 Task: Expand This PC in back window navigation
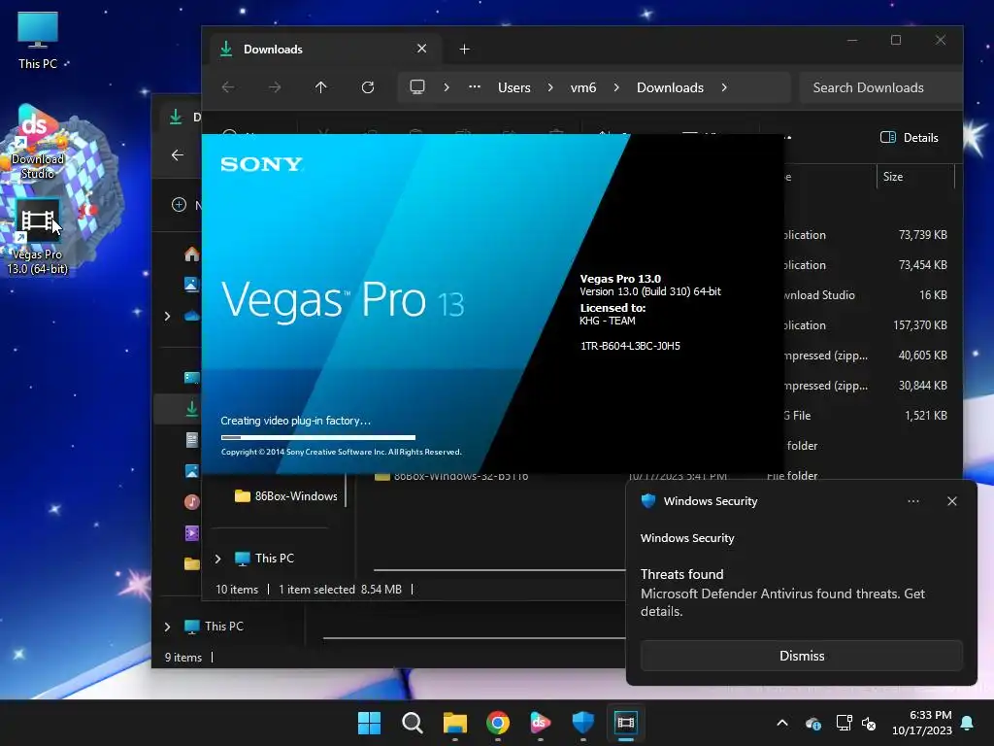167,627
